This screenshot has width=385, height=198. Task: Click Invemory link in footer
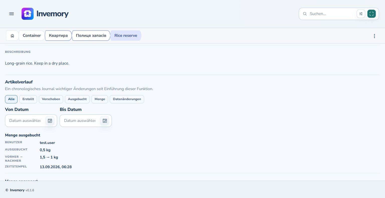[17, 190]
